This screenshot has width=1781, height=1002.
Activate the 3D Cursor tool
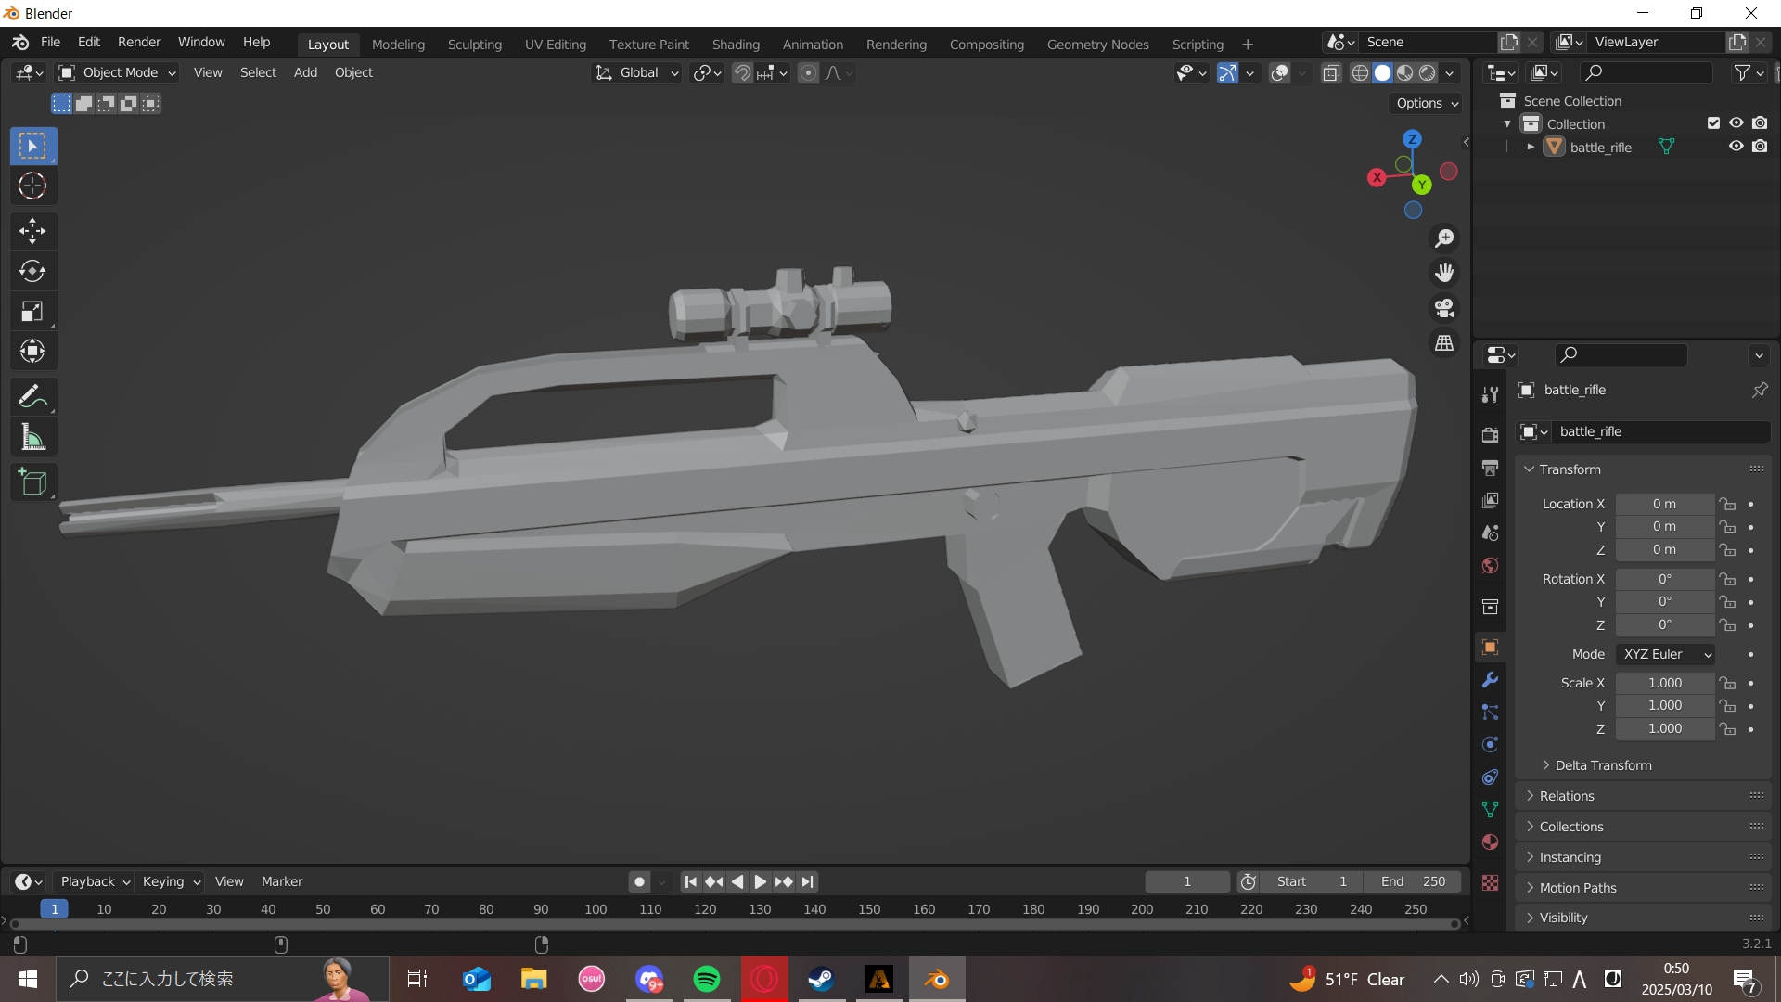[x=32, y=186]
